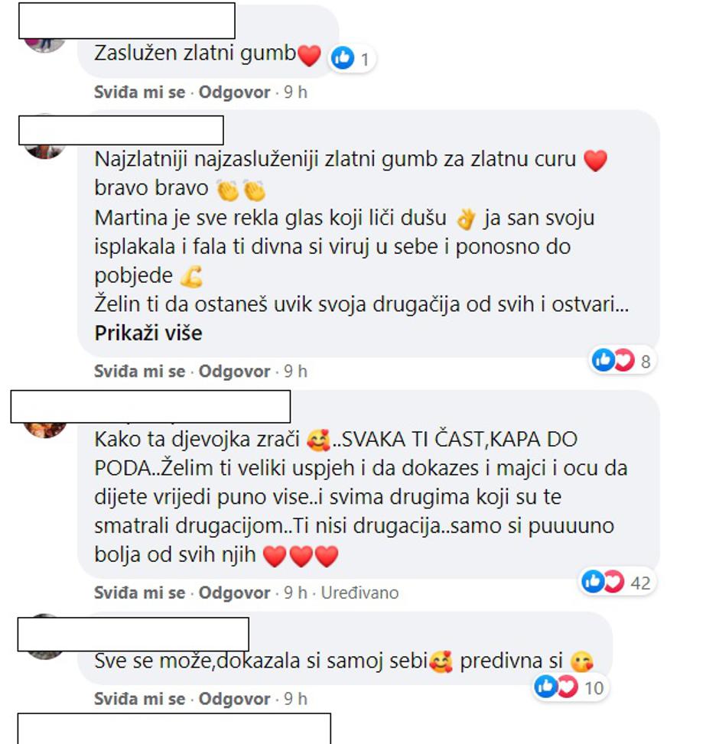Click the '9 h' timestamp under 'Zaslužen zlatni gumb'
Image resolution: width=719 pixels, height=744 pixels.
pos(296,92)
